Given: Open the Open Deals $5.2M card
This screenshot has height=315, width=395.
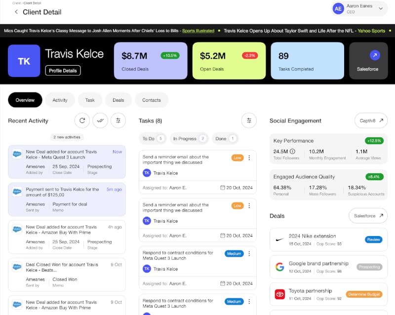Looking at the screenshot, I should (229, 61).
